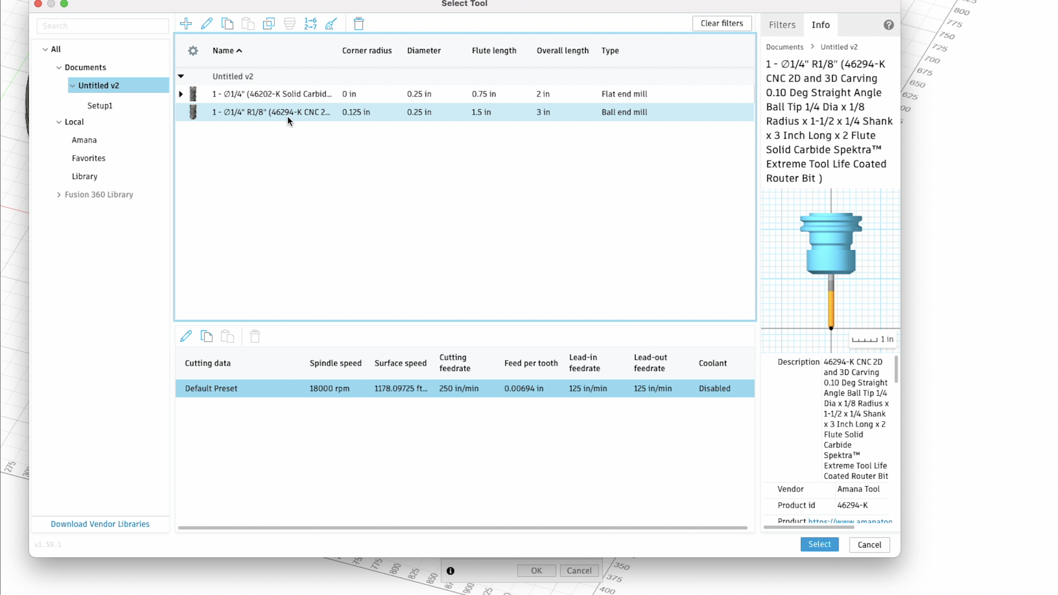Click the pencil icon to edit tool
1058x595 pixels.
point(207,24)
